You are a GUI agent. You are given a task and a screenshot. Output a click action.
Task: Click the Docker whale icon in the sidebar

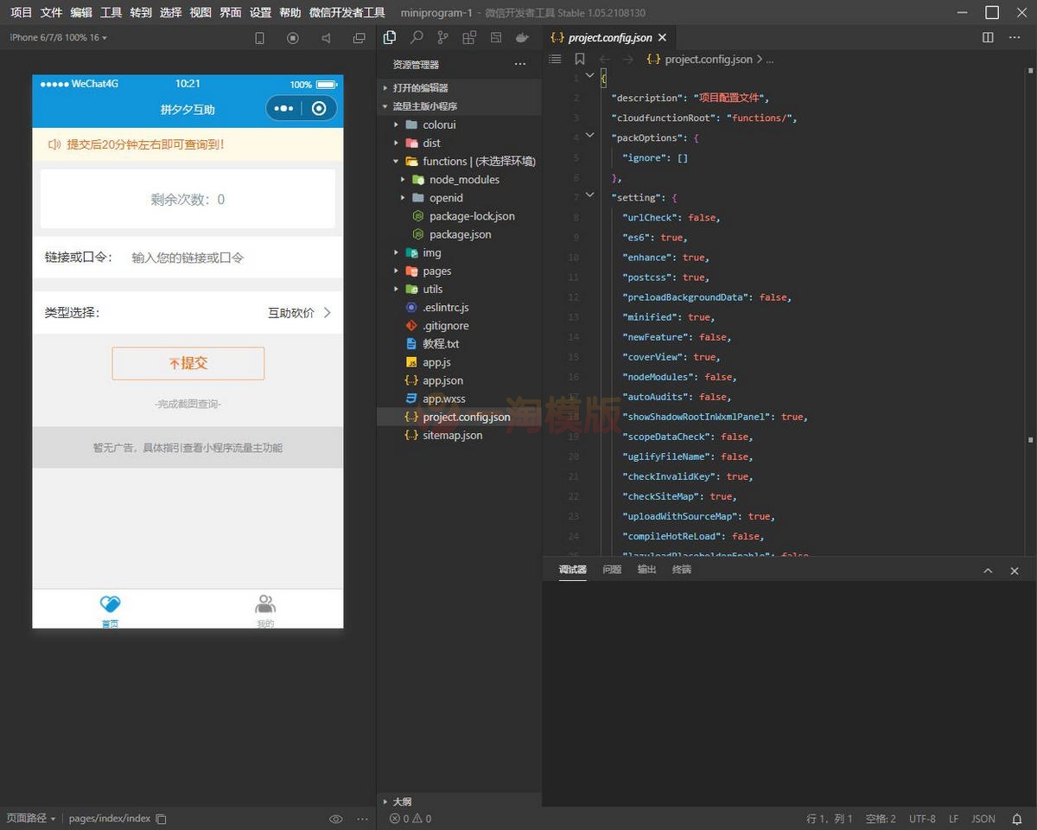(x=522, y=38)
